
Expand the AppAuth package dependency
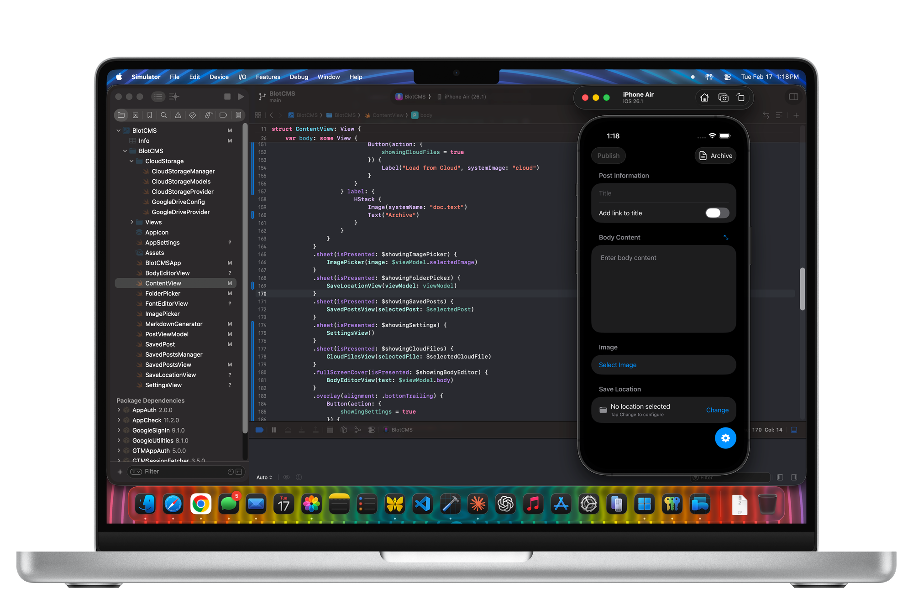click(x=119, y=410)
